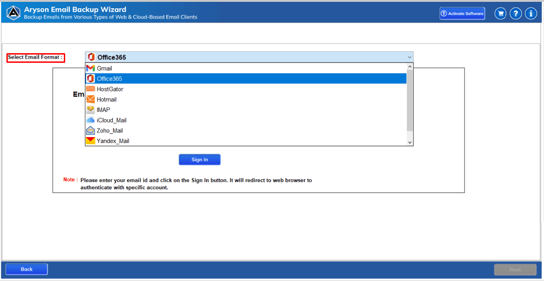Choose Hotmail from the format list

[x=246, y=99]
